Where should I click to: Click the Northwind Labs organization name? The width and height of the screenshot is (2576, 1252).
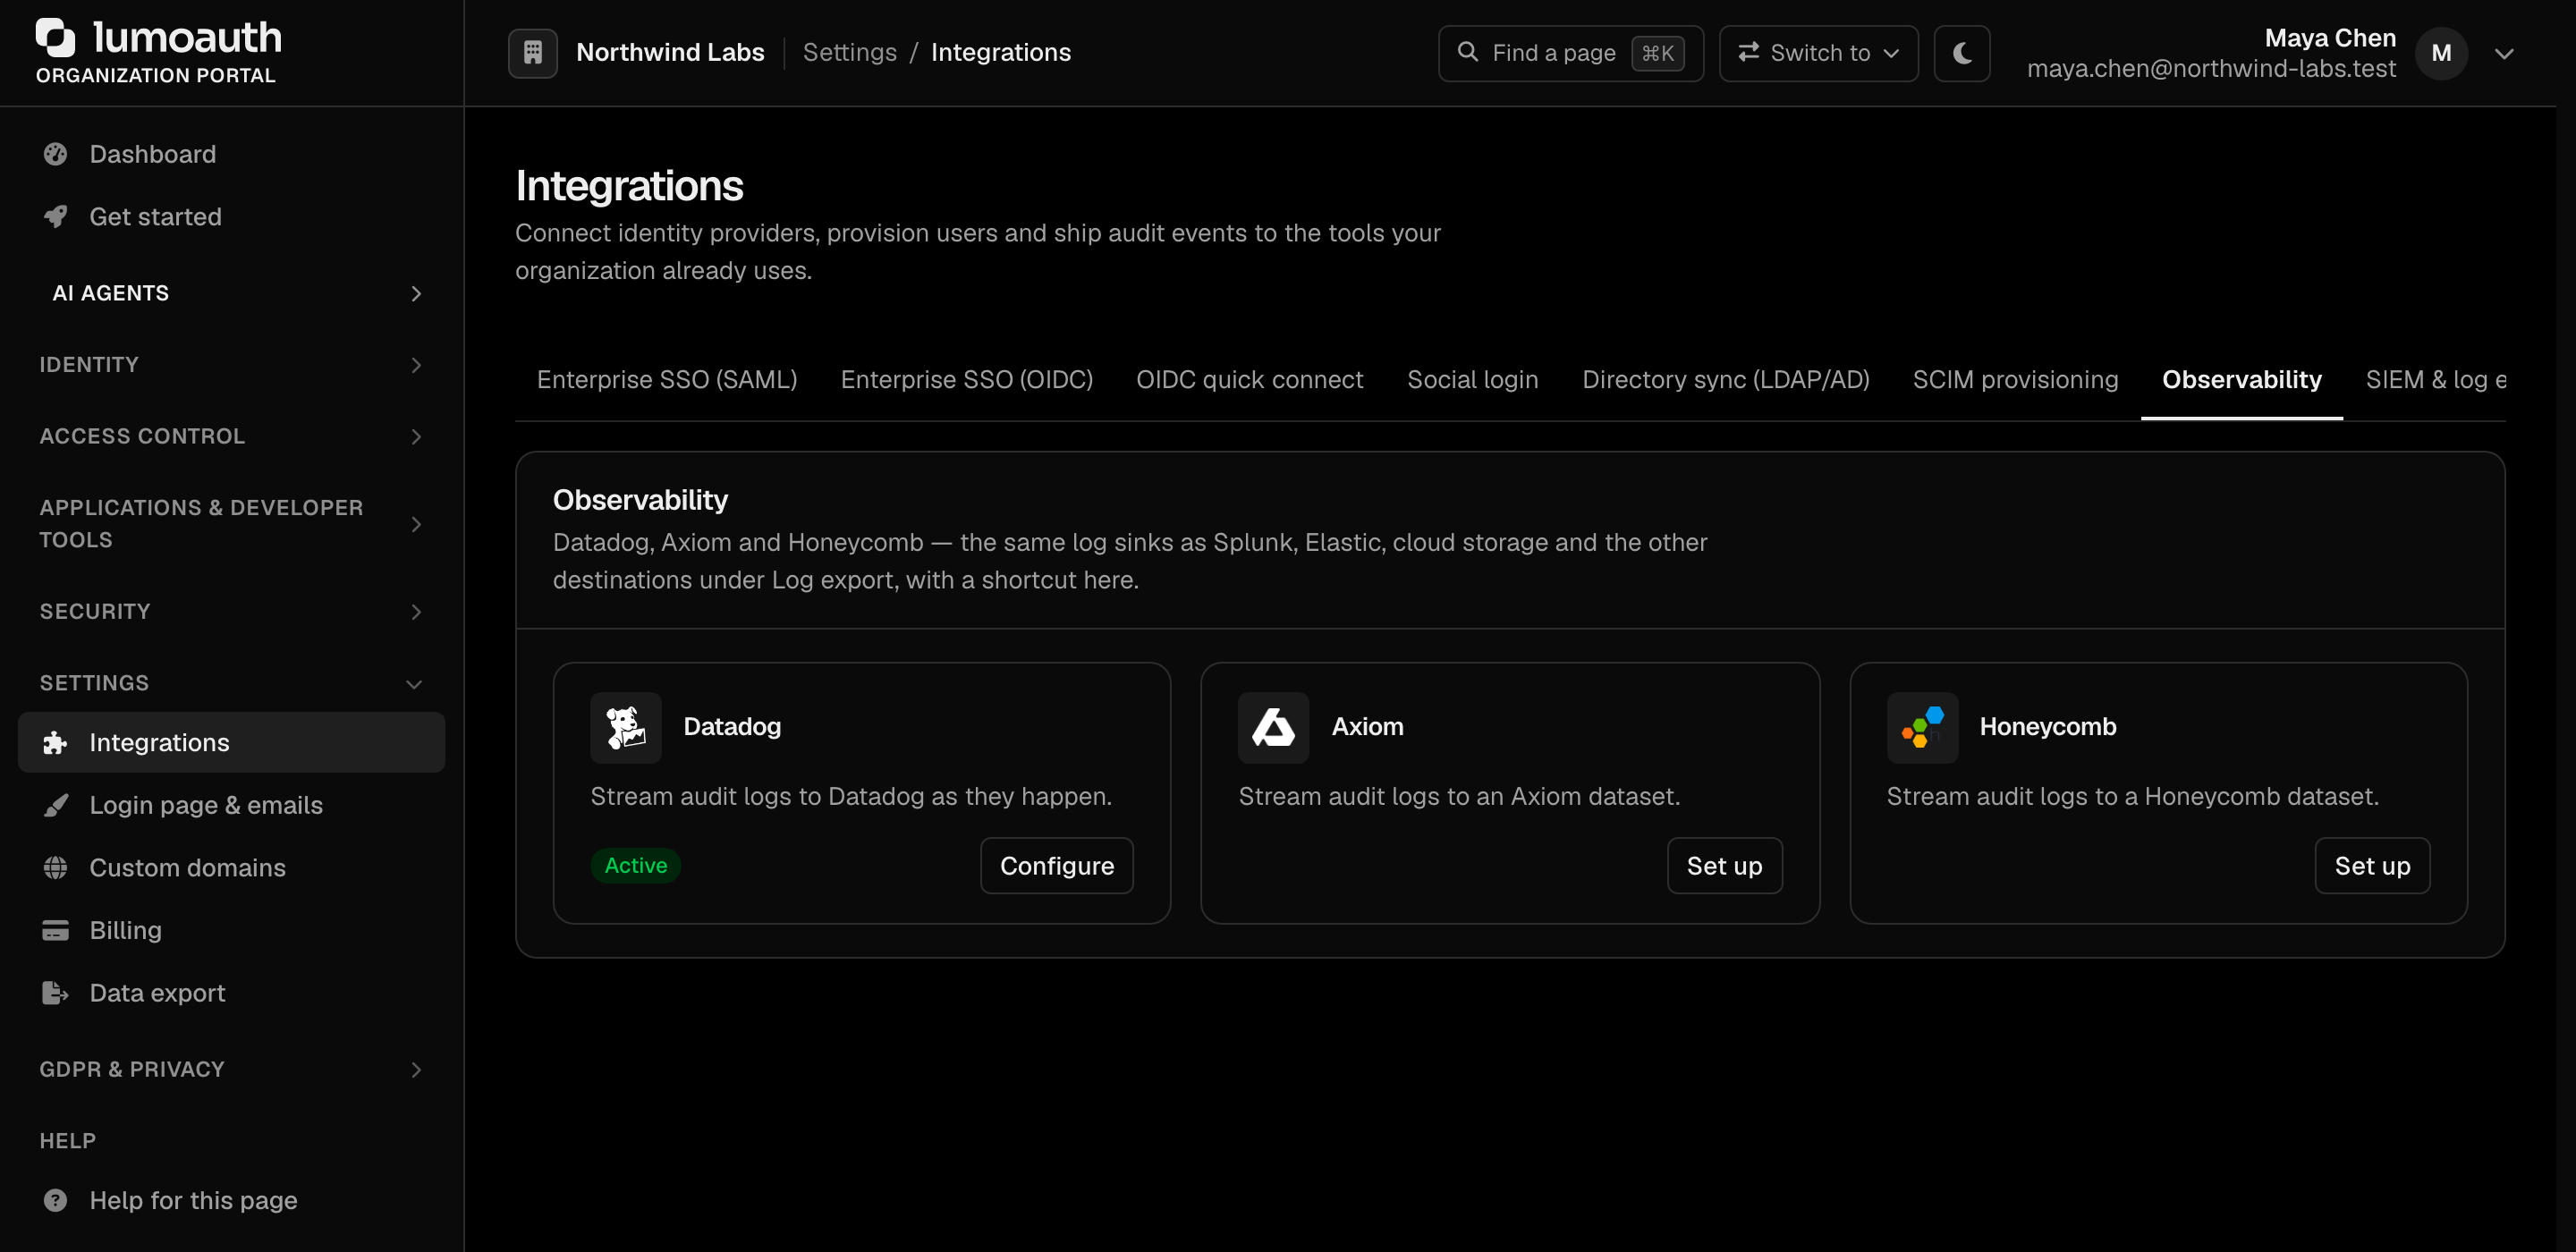coord(670,52)
